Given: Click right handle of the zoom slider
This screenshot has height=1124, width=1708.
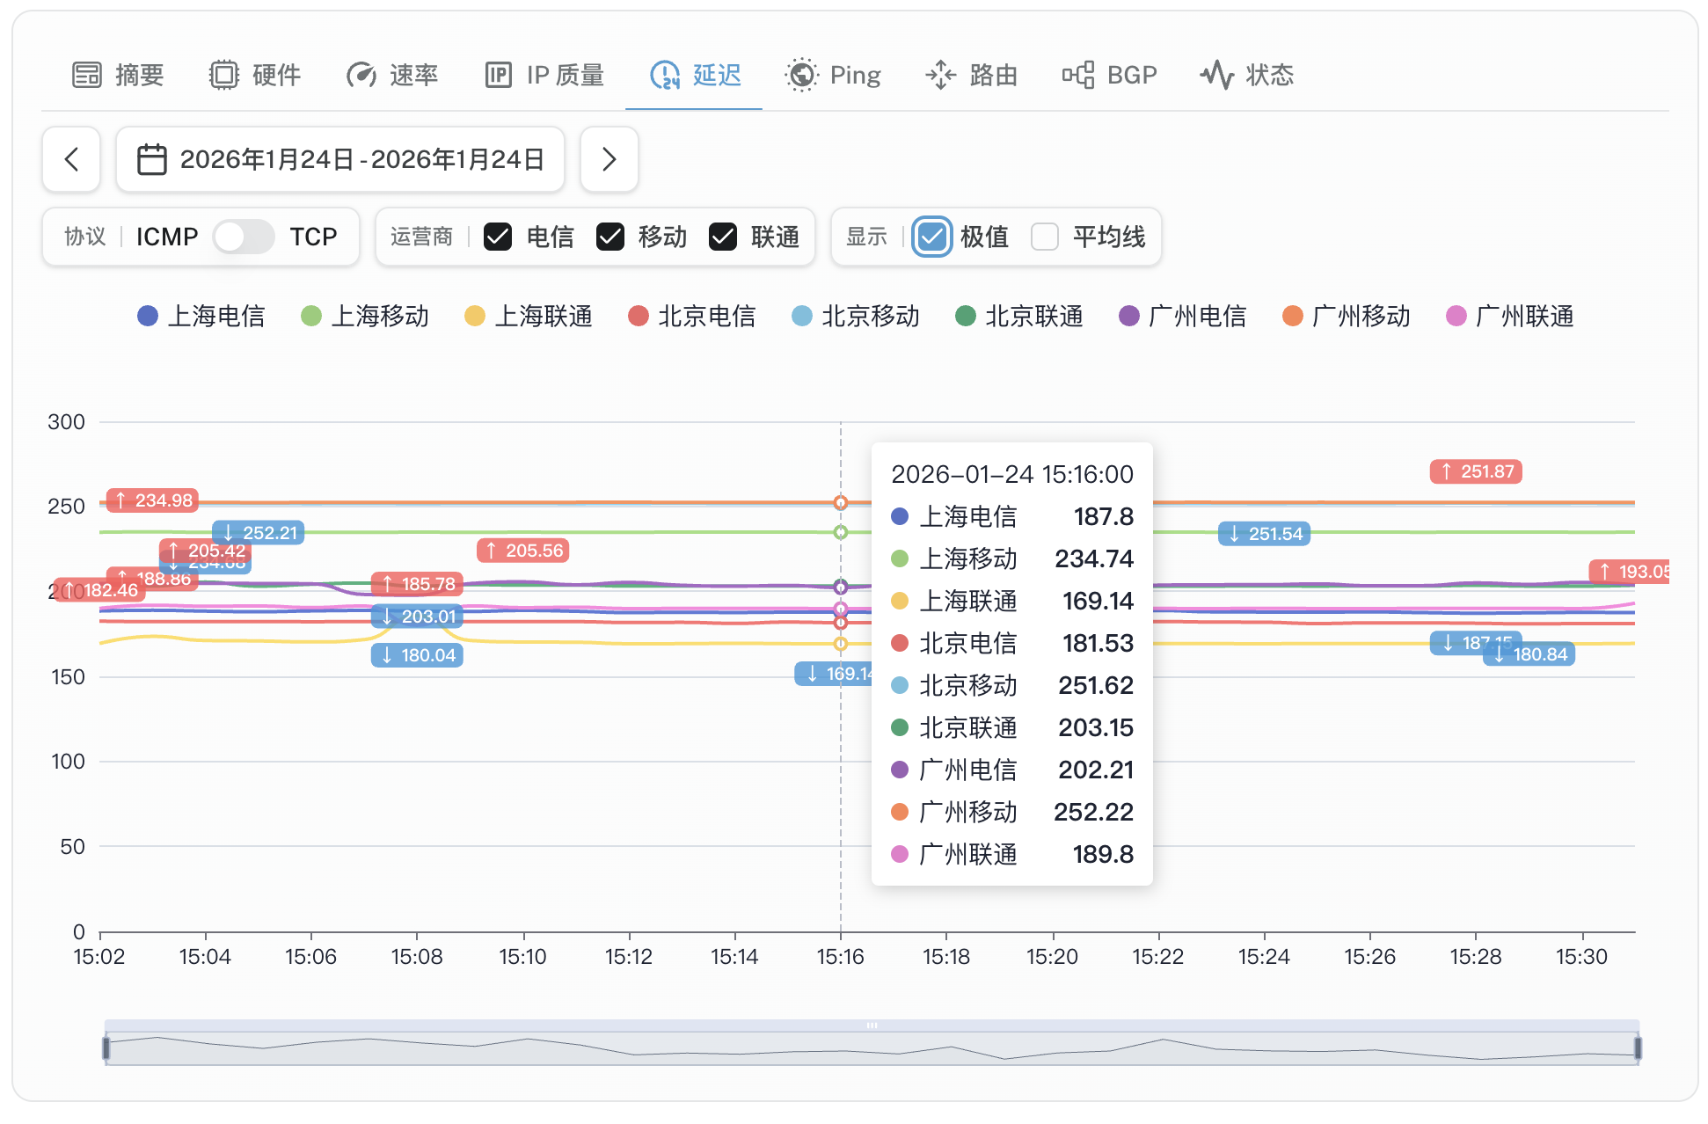Looking at the screenshot, I should point(1638,1047).
